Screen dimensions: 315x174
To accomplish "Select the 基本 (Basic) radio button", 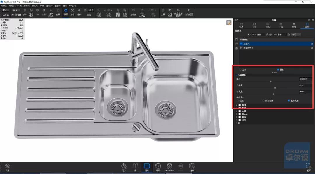I will coord(240,70).
